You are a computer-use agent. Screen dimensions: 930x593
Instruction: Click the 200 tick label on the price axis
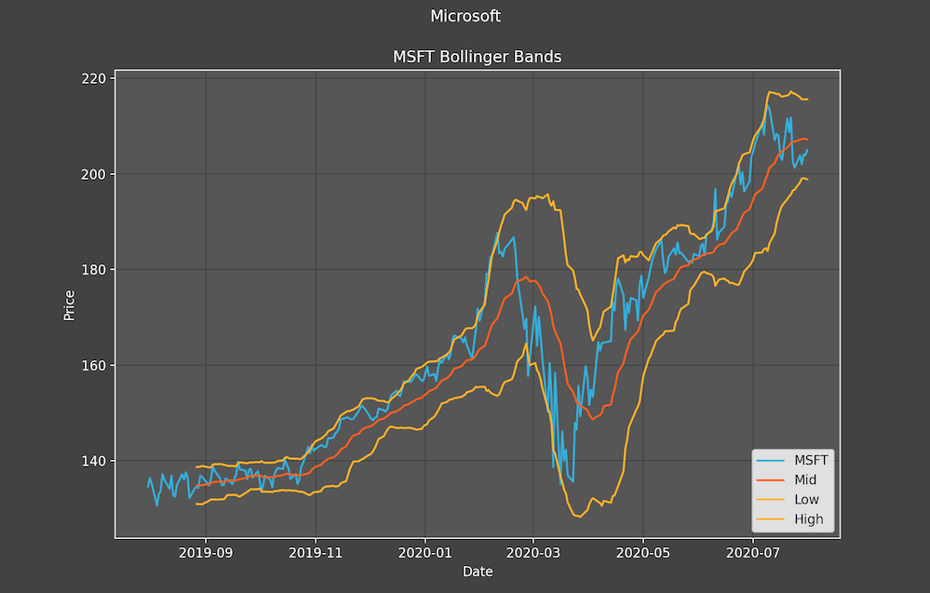pos(94,174)
